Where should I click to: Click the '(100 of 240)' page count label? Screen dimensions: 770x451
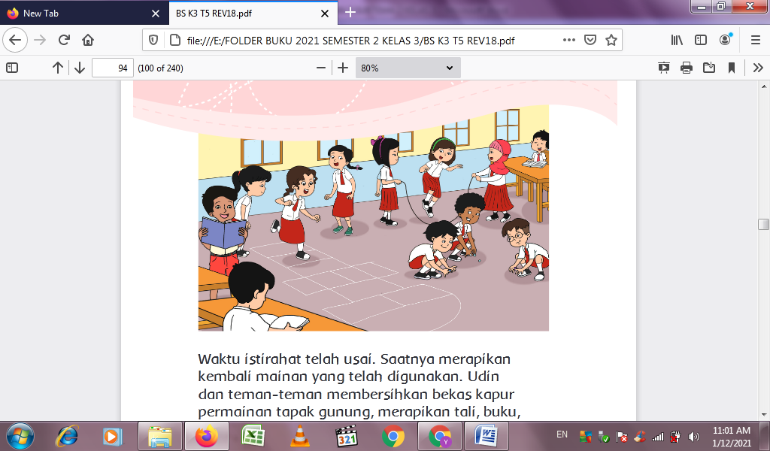pyautogui.click(x=161, y=68)
